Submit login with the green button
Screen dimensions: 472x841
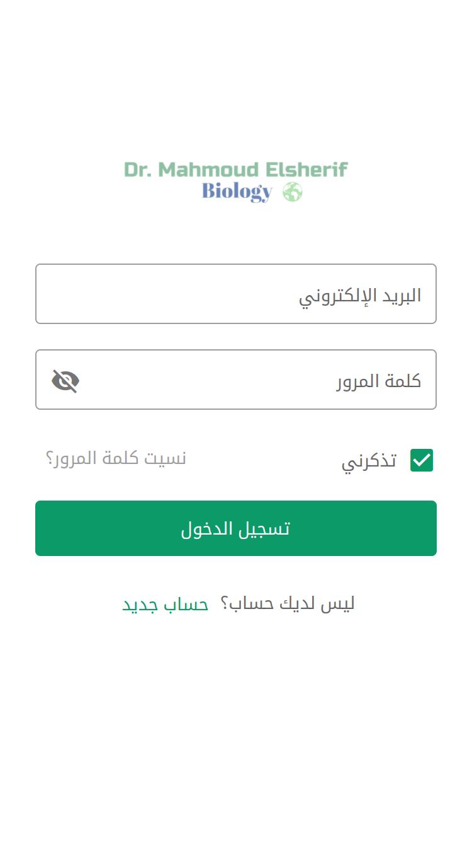coord(236,528)
